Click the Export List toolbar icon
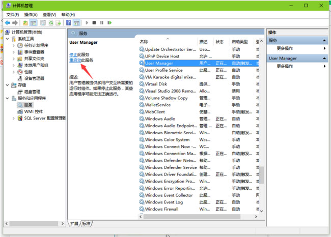The image size is (331, 237). (x=58, y=23)
